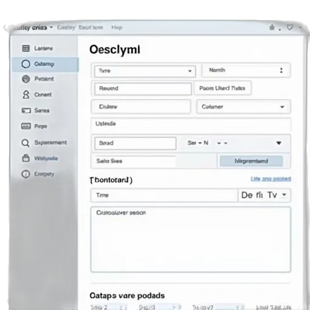The image size is (310, 310).
Task: Click the Month stepper arrows
Action: pos(281,70)
